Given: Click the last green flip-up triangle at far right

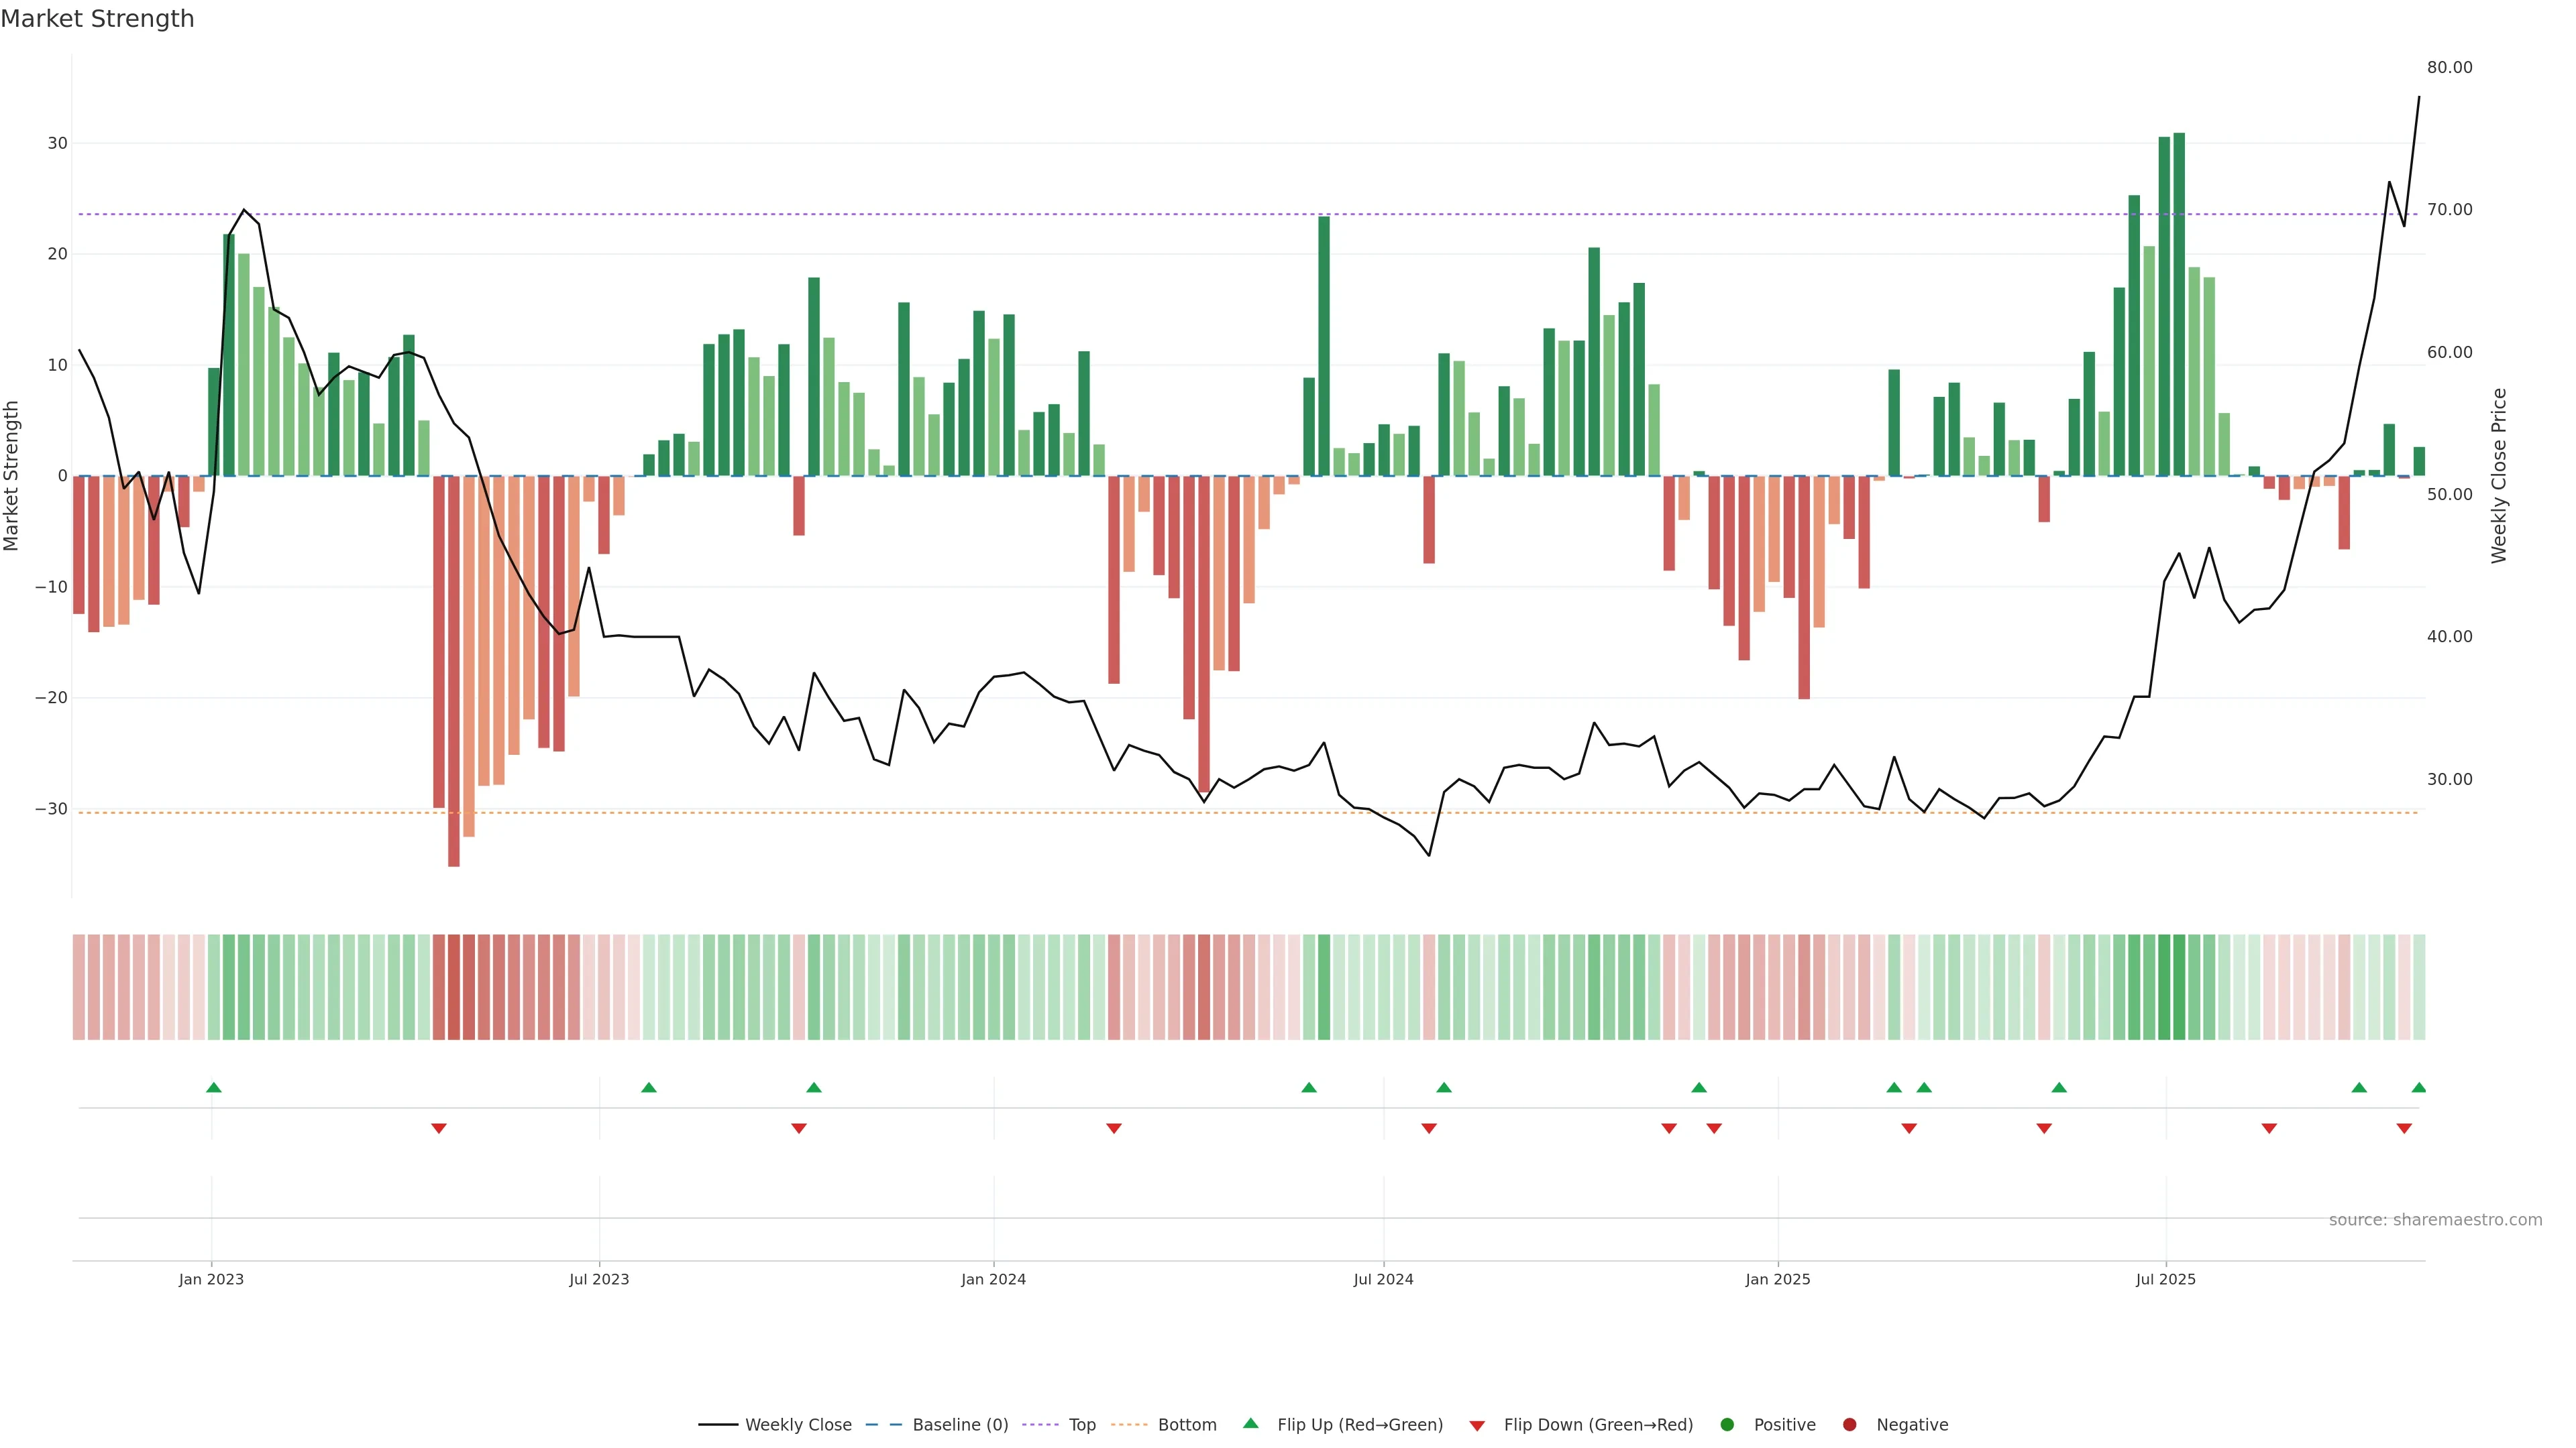Looking at the screenshot, I should click(x=2418, y=1087).
